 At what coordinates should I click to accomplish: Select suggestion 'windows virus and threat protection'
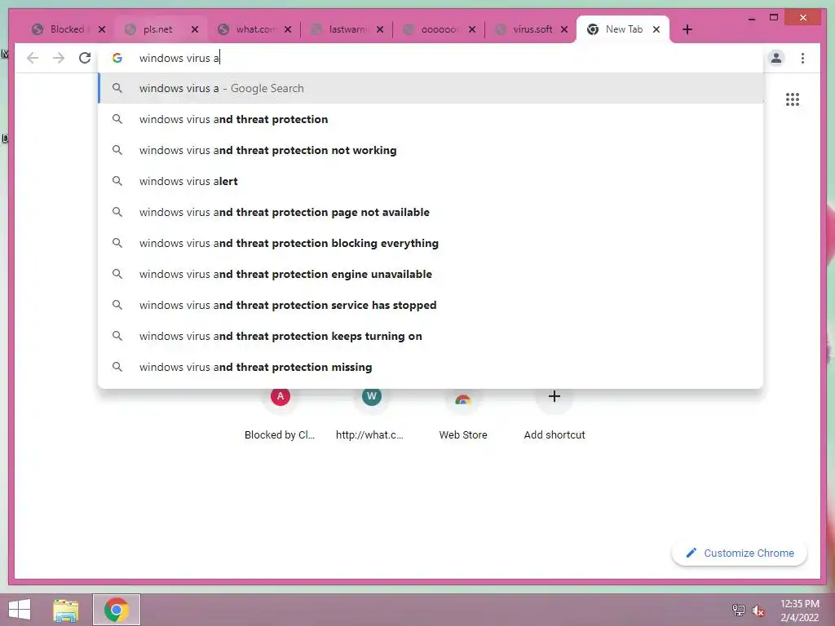[x=431, y=119]
